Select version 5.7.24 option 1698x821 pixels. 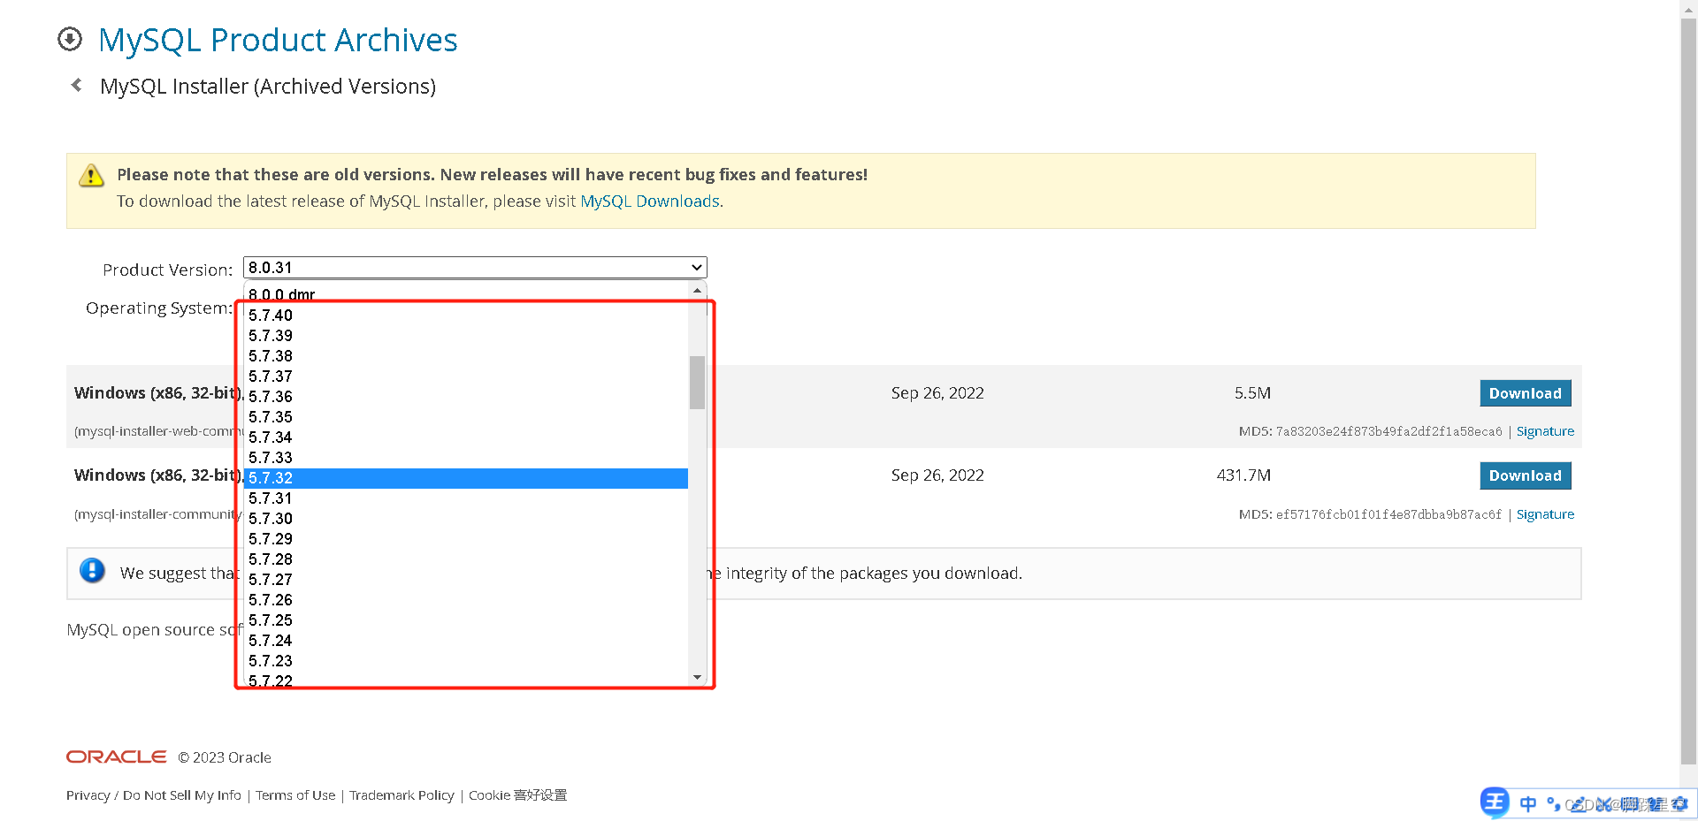[466, 641]
